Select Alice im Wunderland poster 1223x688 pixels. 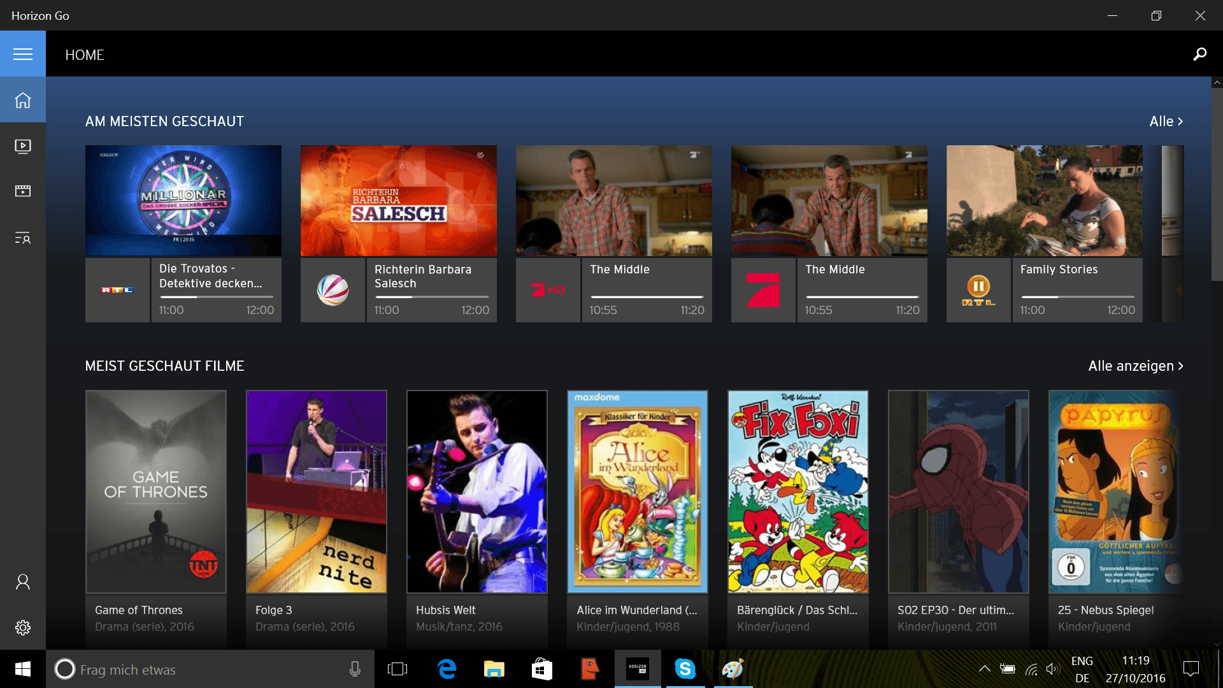[638, 492]
